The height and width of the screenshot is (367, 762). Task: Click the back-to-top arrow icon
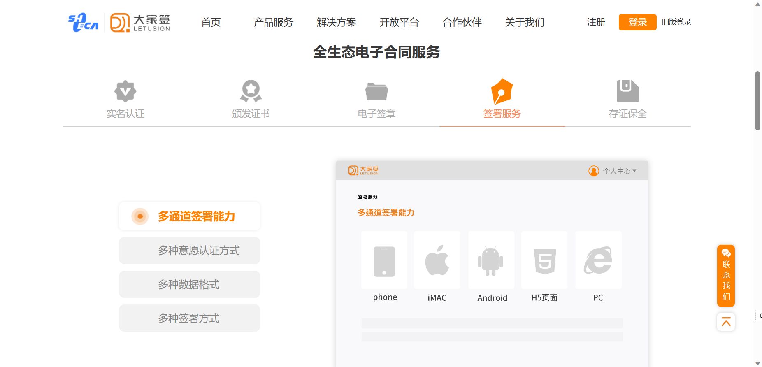[726, 322]
